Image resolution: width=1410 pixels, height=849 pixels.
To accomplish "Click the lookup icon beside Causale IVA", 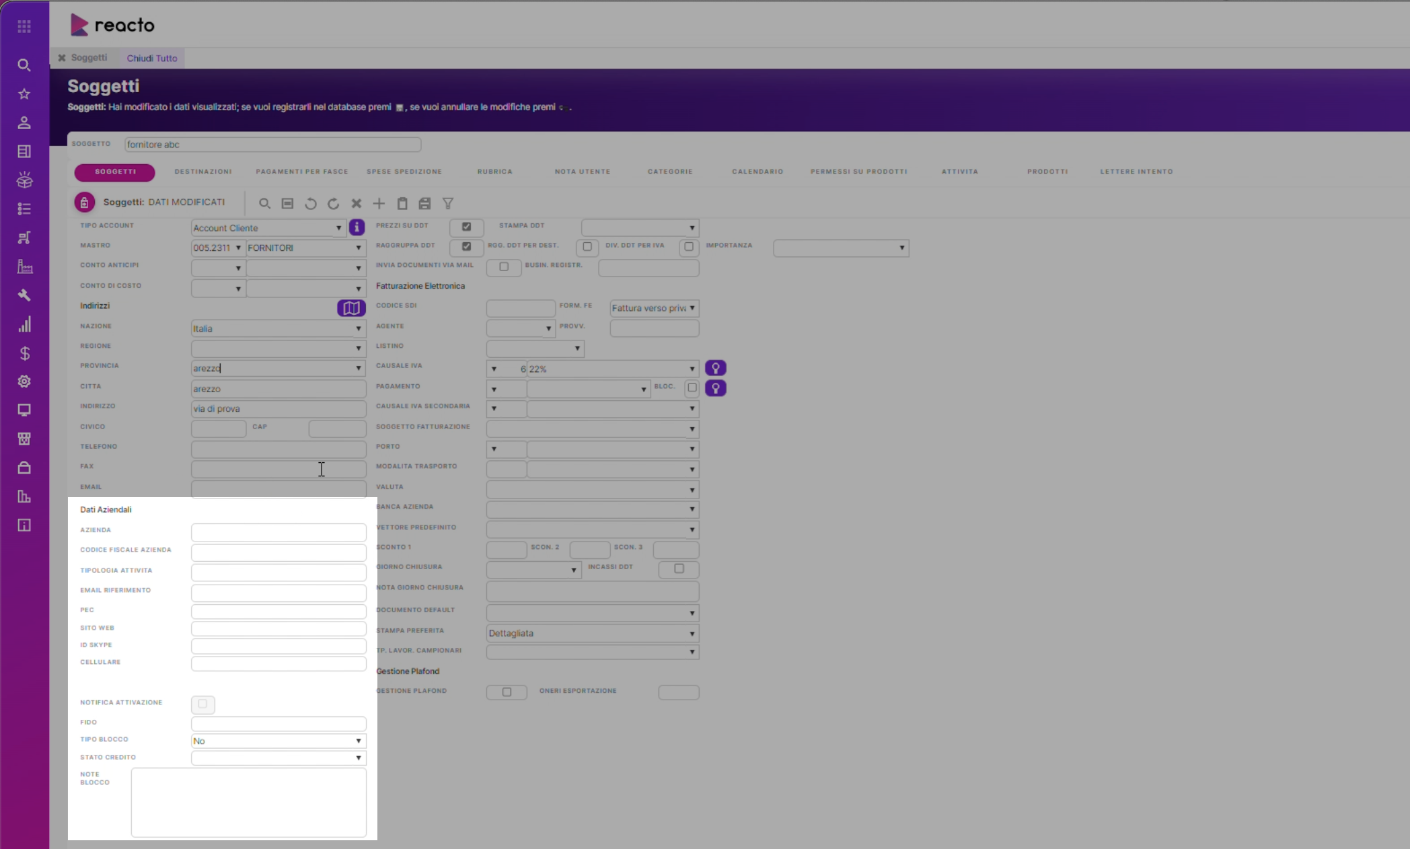I will click(715, 368).
